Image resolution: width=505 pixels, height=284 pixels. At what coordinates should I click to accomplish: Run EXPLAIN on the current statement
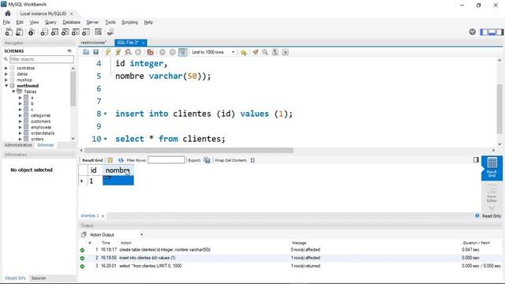click(128, 52)
